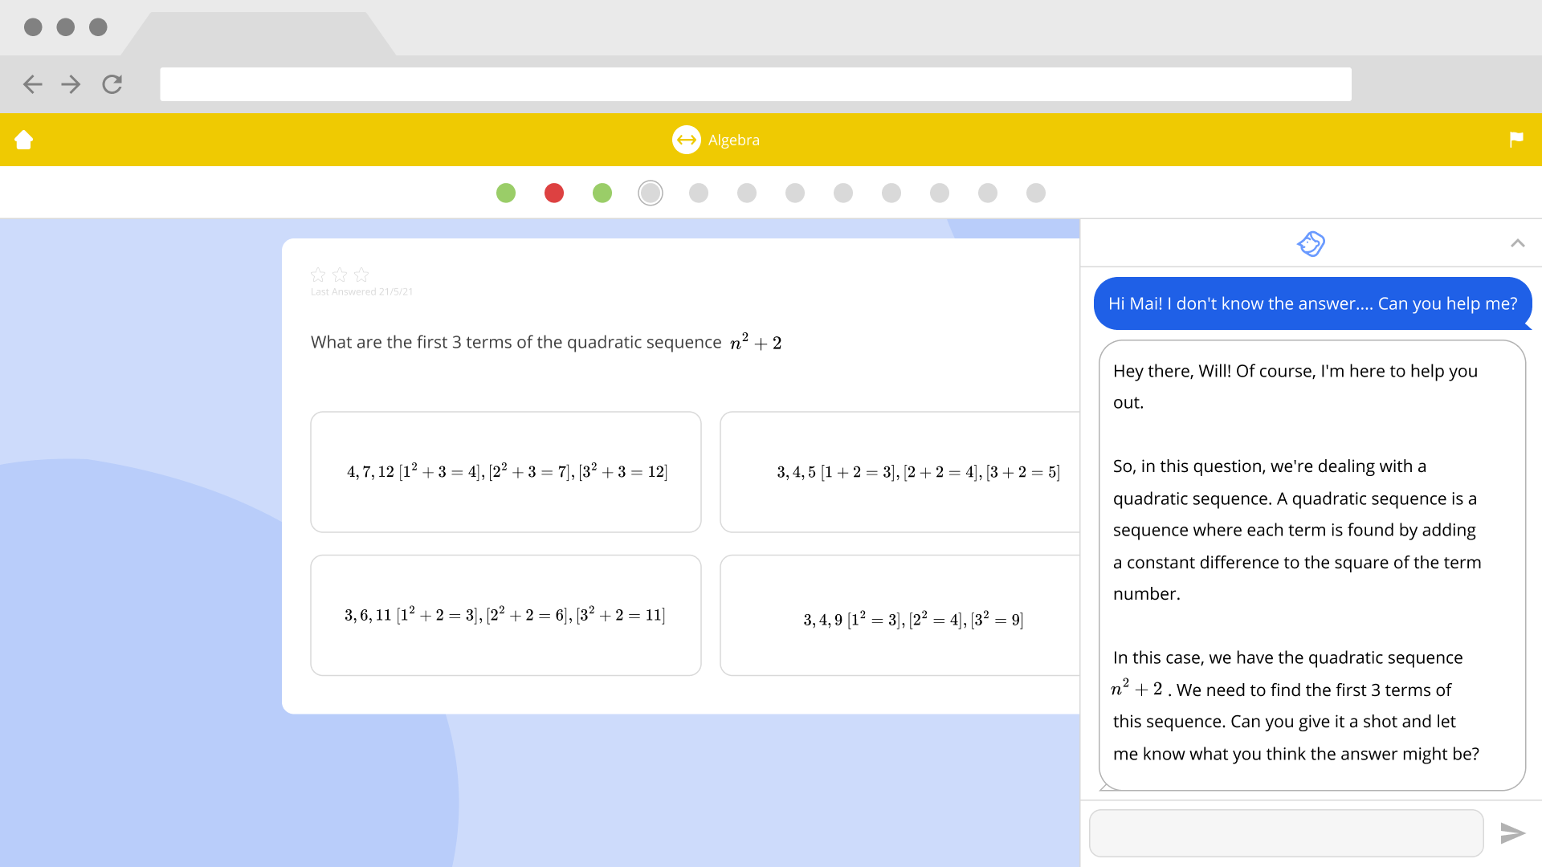Jump to the first green progress dot
The image size is (1542, 867).
click(506, 193)
